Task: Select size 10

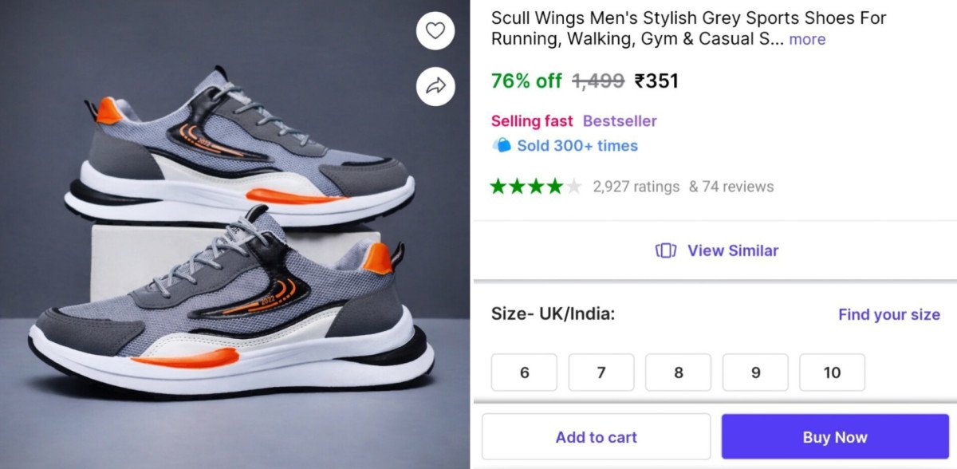Action: pos(832,372)
